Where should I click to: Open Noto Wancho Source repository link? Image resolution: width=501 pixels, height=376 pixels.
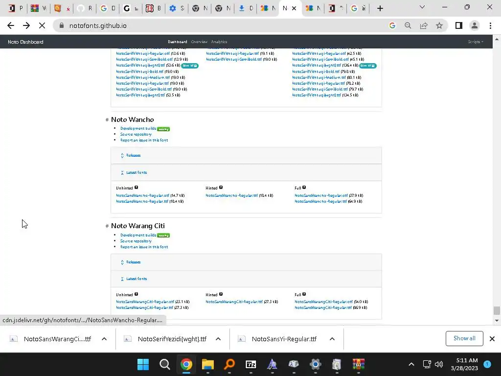pyautogui.click(x=136, y=134)
